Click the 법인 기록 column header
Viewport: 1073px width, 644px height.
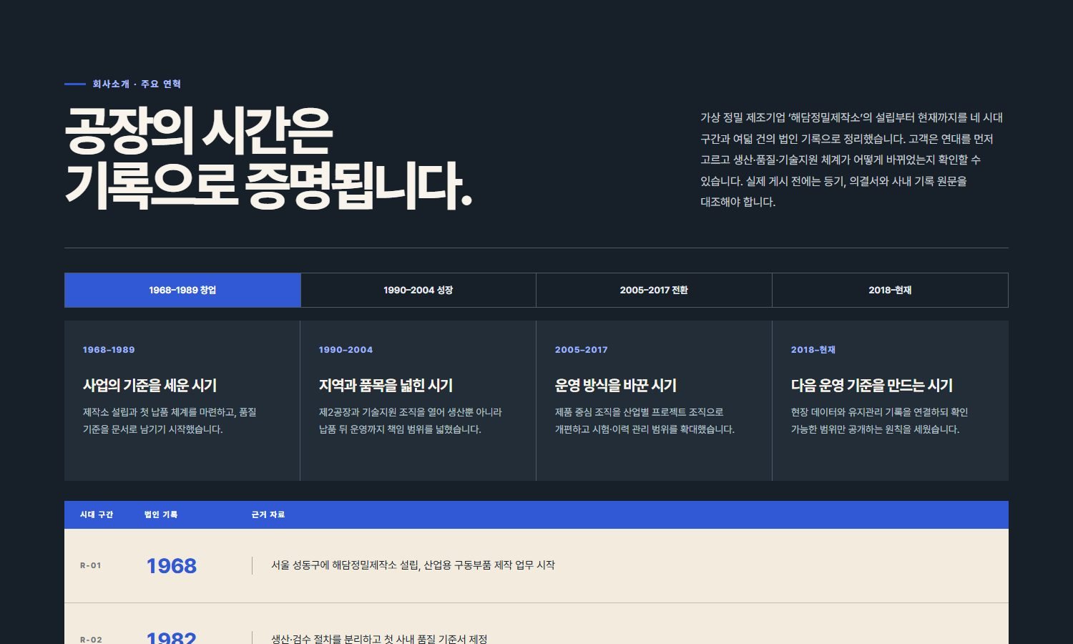pos(161,514)
